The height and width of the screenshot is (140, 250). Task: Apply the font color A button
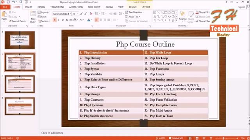[89, 20]
